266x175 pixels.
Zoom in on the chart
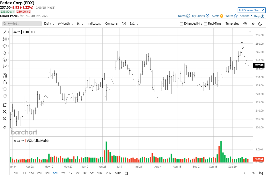click(5, 112)
